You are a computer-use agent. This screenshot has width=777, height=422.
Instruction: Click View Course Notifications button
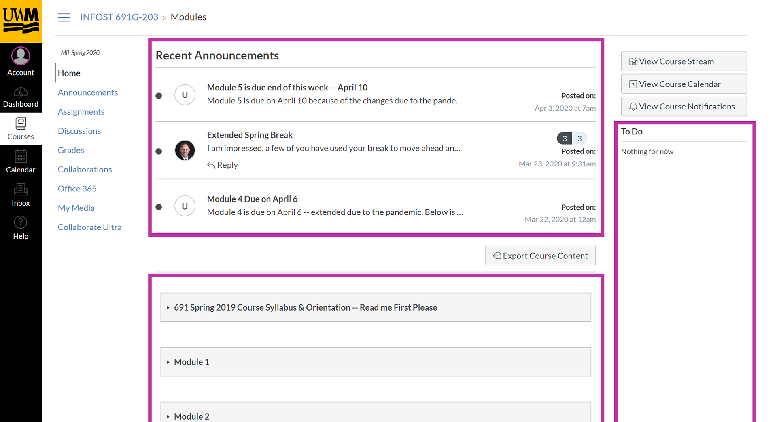coord(684,107)
